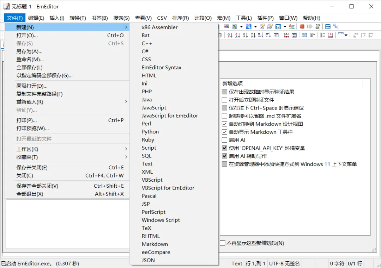Image resolution: width=381 pixels, height=268 pixels.
Task: Sort numbers 9 to 0 descending
Action: 253,35
